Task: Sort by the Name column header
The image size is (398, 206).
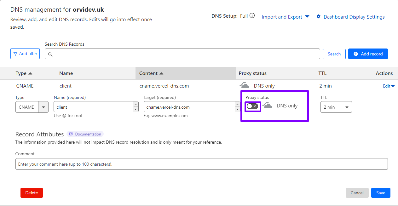Action: pos(66,73)
